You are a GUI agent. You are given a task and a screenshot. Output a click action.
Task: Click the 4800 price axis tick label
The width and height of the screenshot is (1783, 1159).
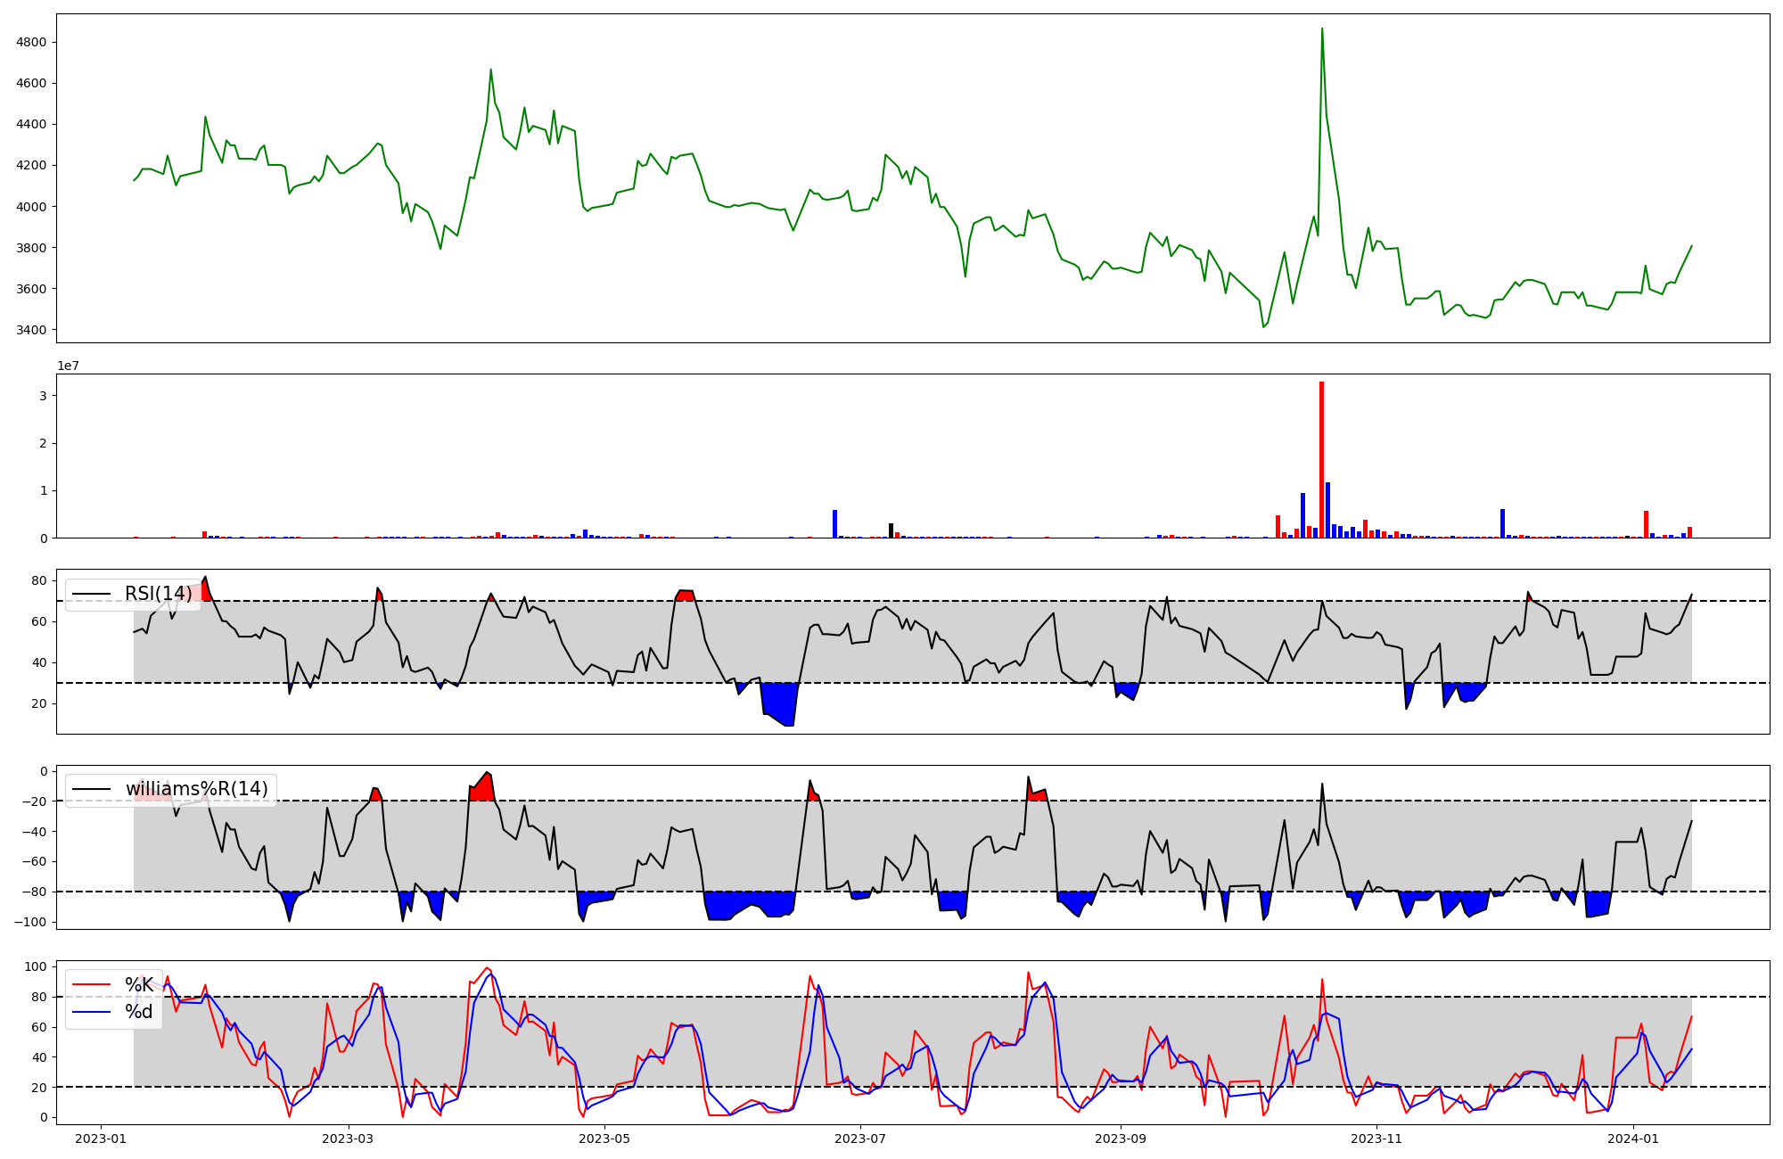tap(31, 43)
